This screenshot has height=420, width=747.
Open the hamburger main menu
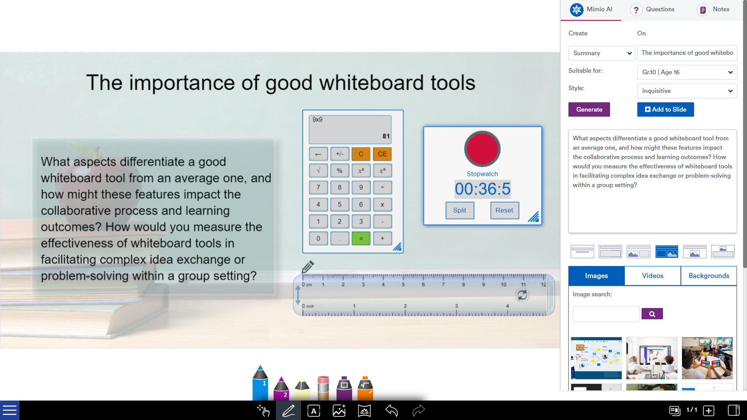click(x=9, y=410)
